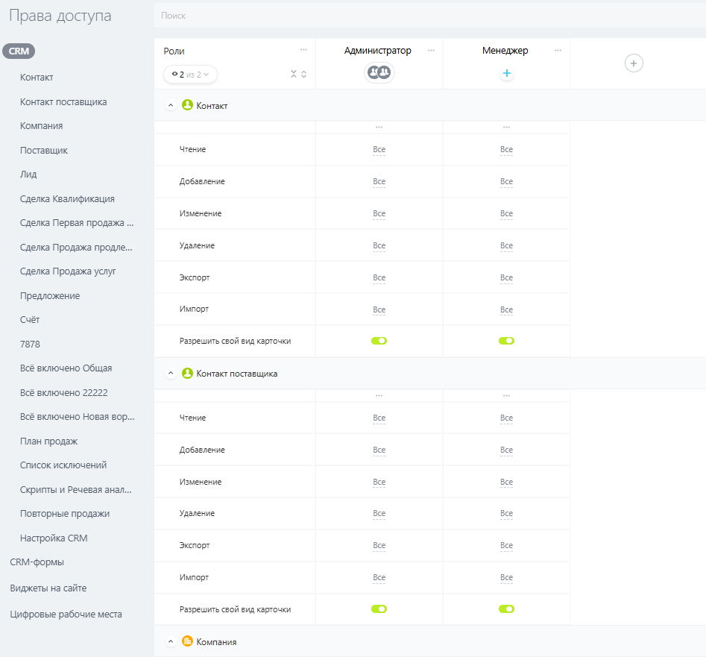The width and height of the screenshot is (706, 657).
Task: Open the roles visibility '2 из 2' dropdown
Action: (191, 74)
